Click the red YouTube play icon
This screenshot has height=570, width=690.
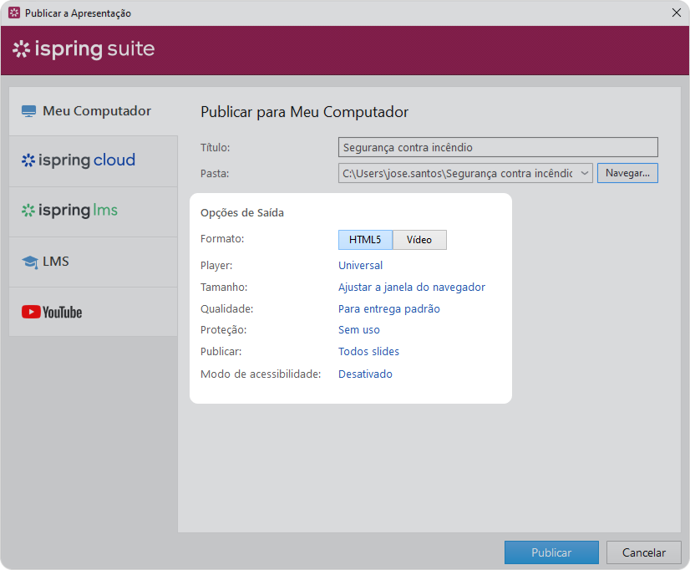[31, 312]
